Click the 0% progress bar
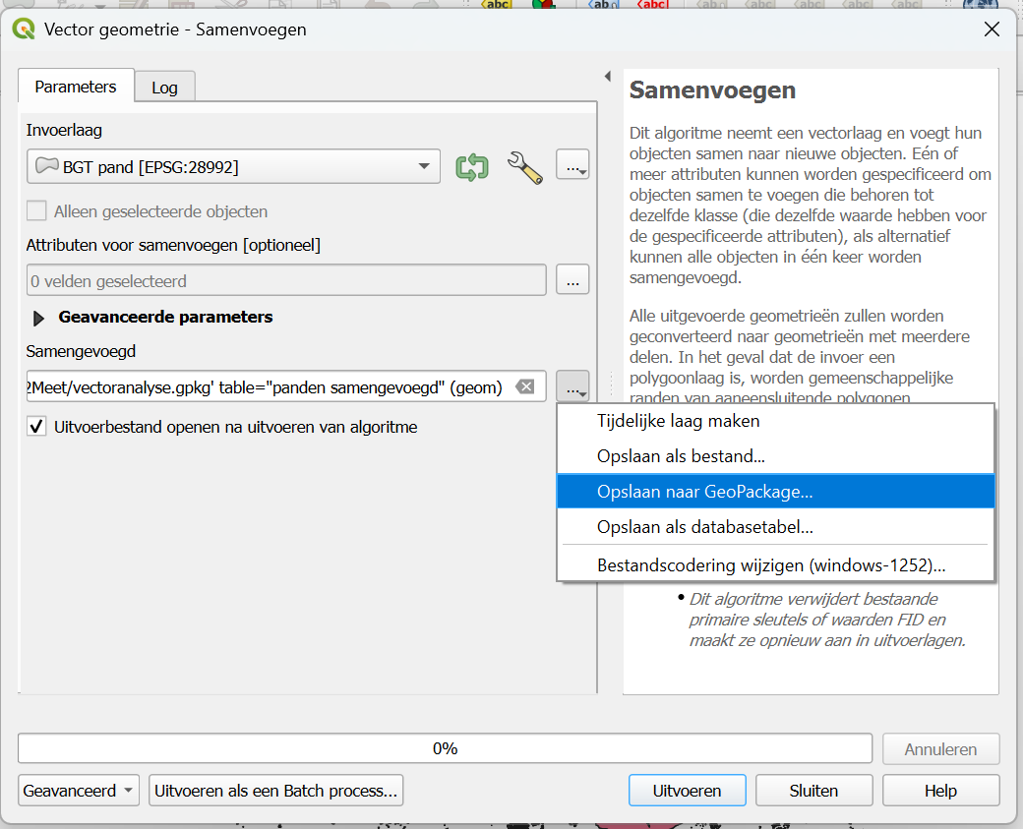This screenshot has height=829, width=1023. (x=445, y=748)
